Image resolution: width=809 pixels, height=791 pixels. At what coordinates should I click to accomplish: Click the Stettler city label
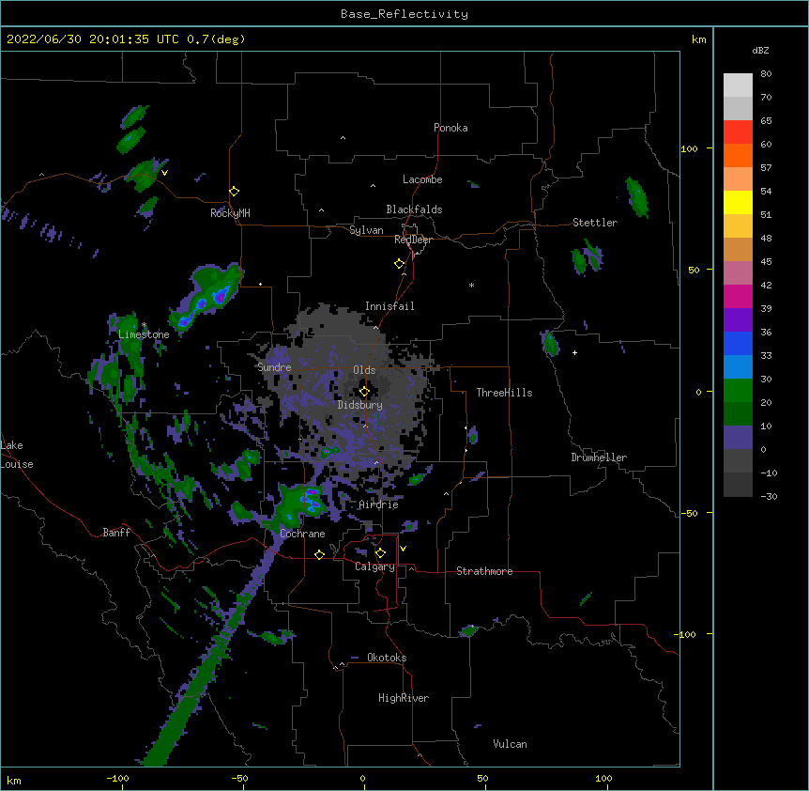click(595, 223)
